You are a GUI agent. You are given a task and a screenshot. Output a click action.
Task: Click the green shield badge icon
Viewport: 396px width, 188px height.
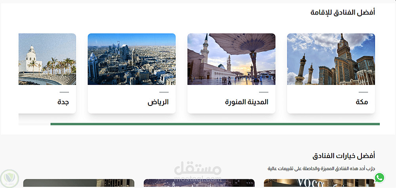coord(10,179)
